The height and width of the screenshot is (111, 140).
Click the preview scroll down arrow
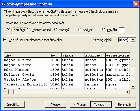[133, 87]
